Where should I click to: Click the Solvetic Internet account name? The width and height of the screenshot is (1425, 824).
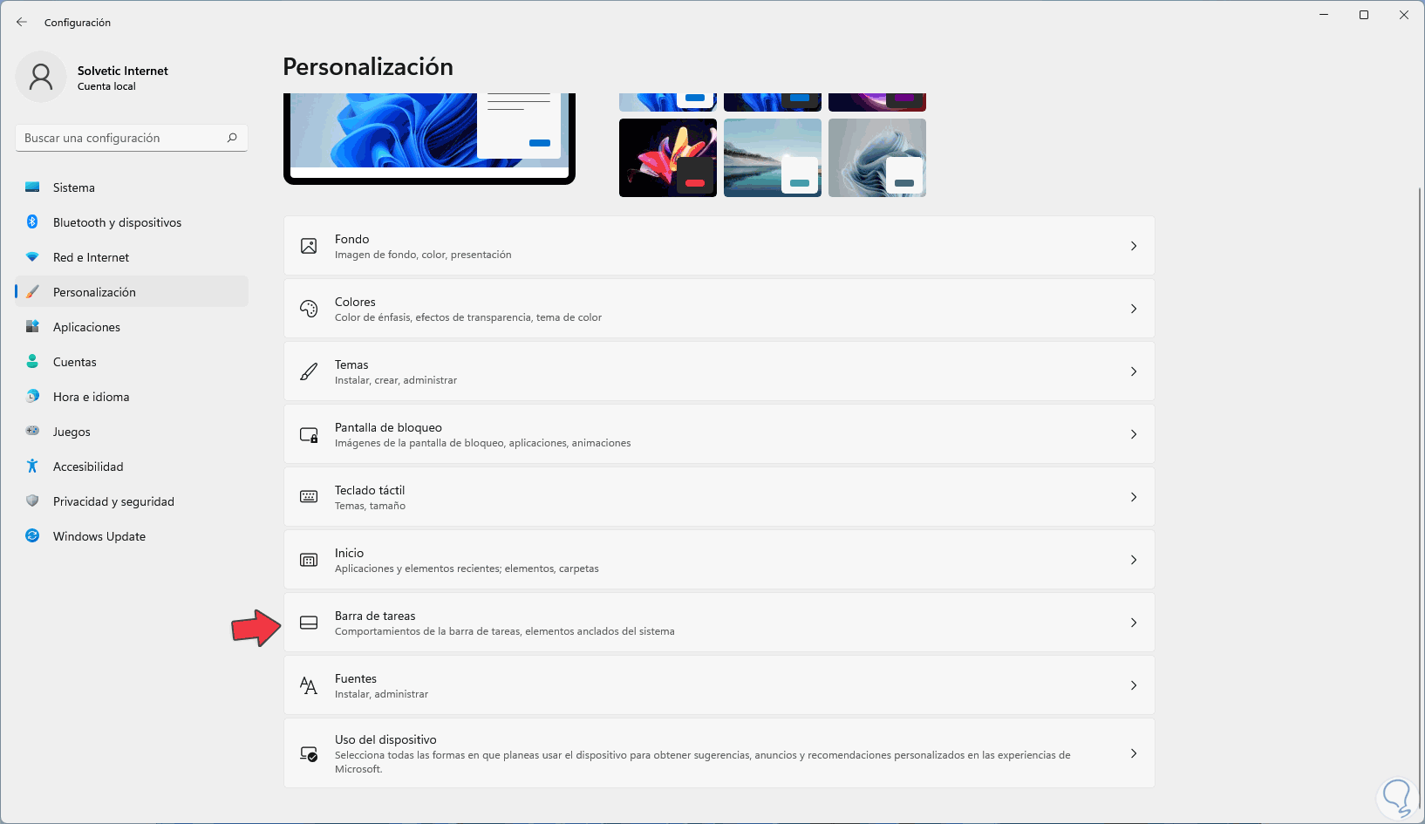(123, 71)
